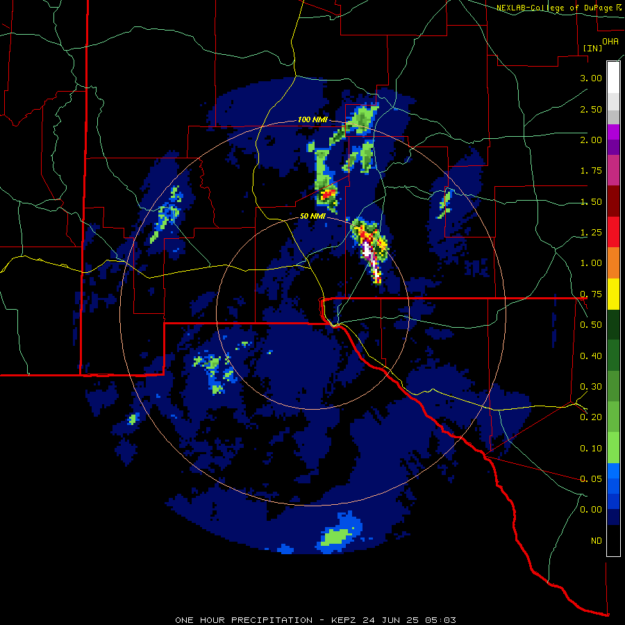Click the white top swatch of the legend
625x625 pixels.
point(613,77)
